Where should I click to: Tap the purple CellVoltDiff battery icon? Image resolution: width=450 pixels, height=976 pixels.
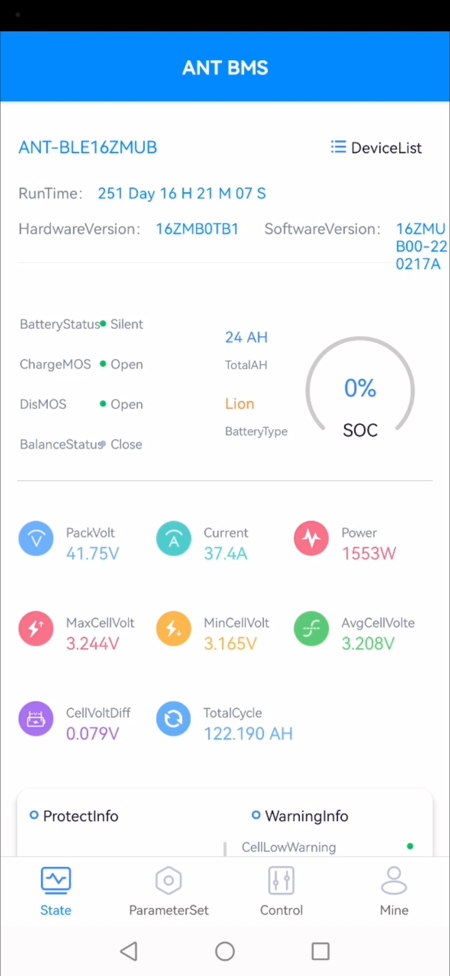36,719
